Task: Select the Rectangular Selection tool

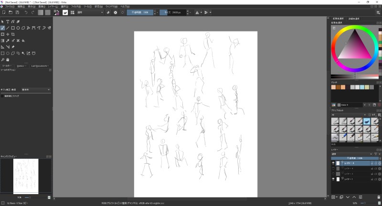Action: (2, 53)
